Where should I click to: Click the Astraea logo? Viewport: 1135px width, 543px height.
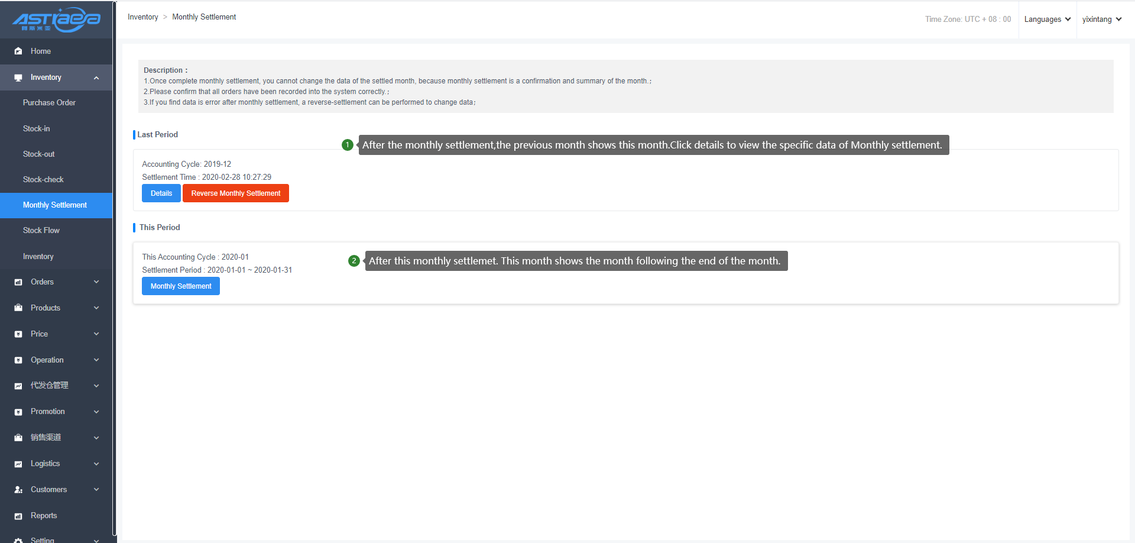pos(56,20)
